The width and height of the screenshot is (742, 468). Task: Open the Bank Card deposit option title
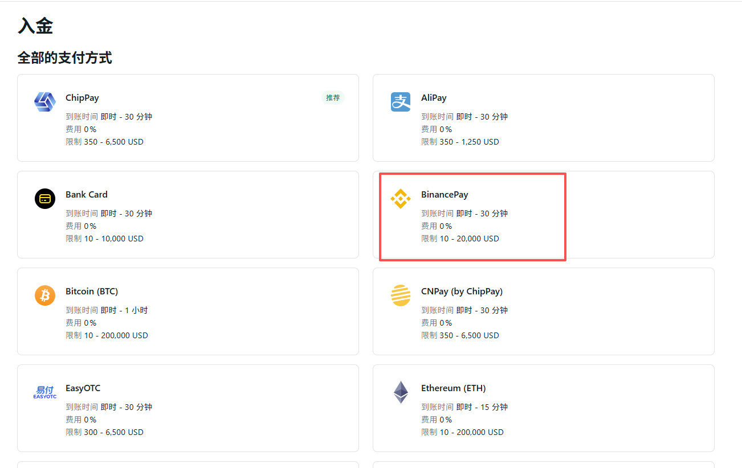87,195
